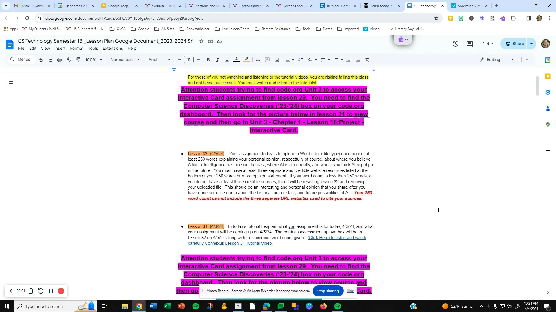Apply italic formatting
The image size is (556, 312).
pyautogui.click(x=217, y=60)
